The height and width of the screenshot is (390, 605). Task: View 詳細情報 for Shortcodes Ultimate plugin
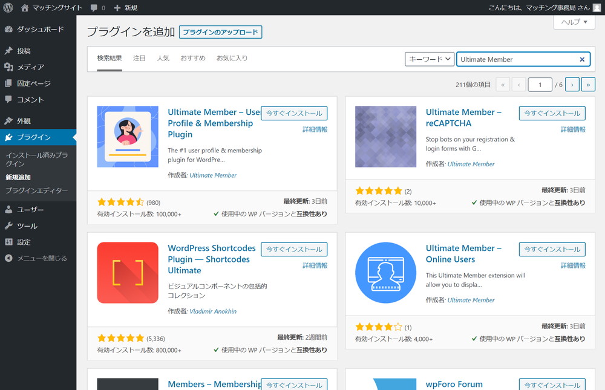pyautogui.click(x=315, y=266)
